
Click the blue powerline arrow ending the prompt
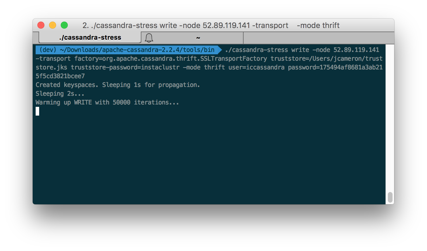coord(220,50)
